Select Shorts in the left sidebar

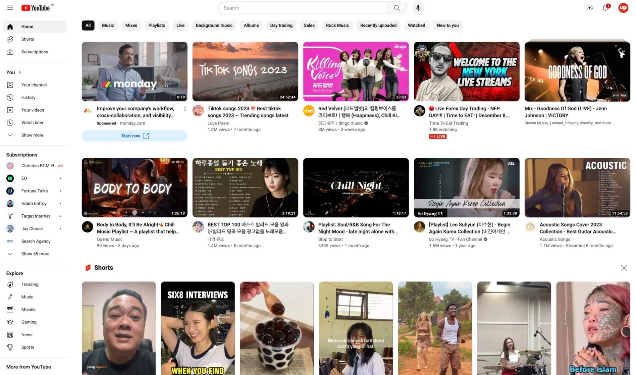(27, 39)
